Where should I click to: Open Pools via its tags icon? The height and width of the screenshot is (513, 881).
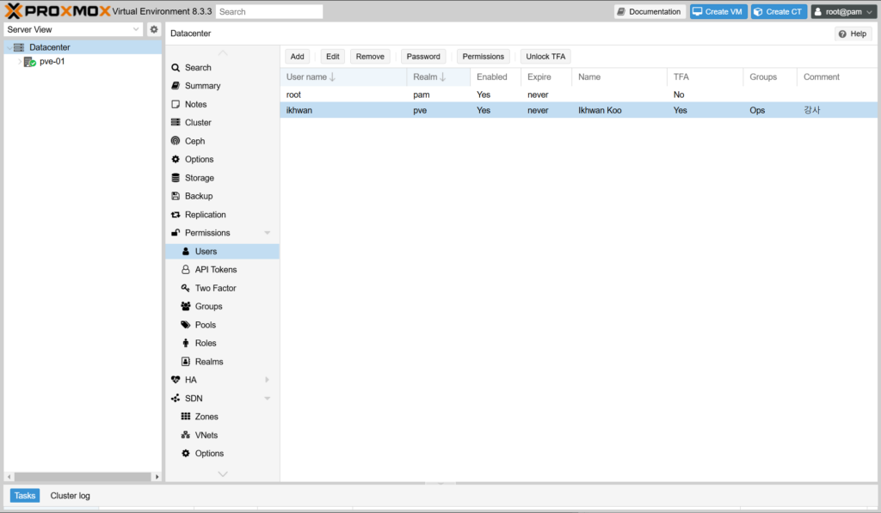186,325
